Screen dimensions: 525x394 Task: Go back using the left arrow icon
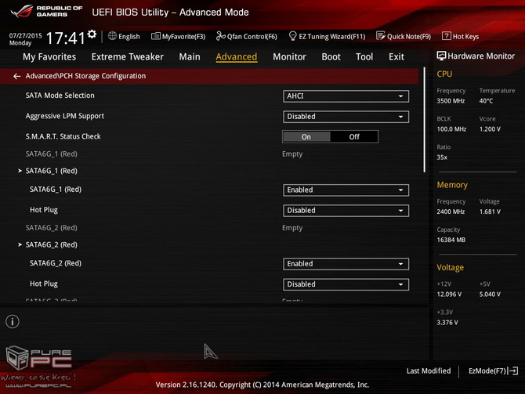click(x=16, y=76)
